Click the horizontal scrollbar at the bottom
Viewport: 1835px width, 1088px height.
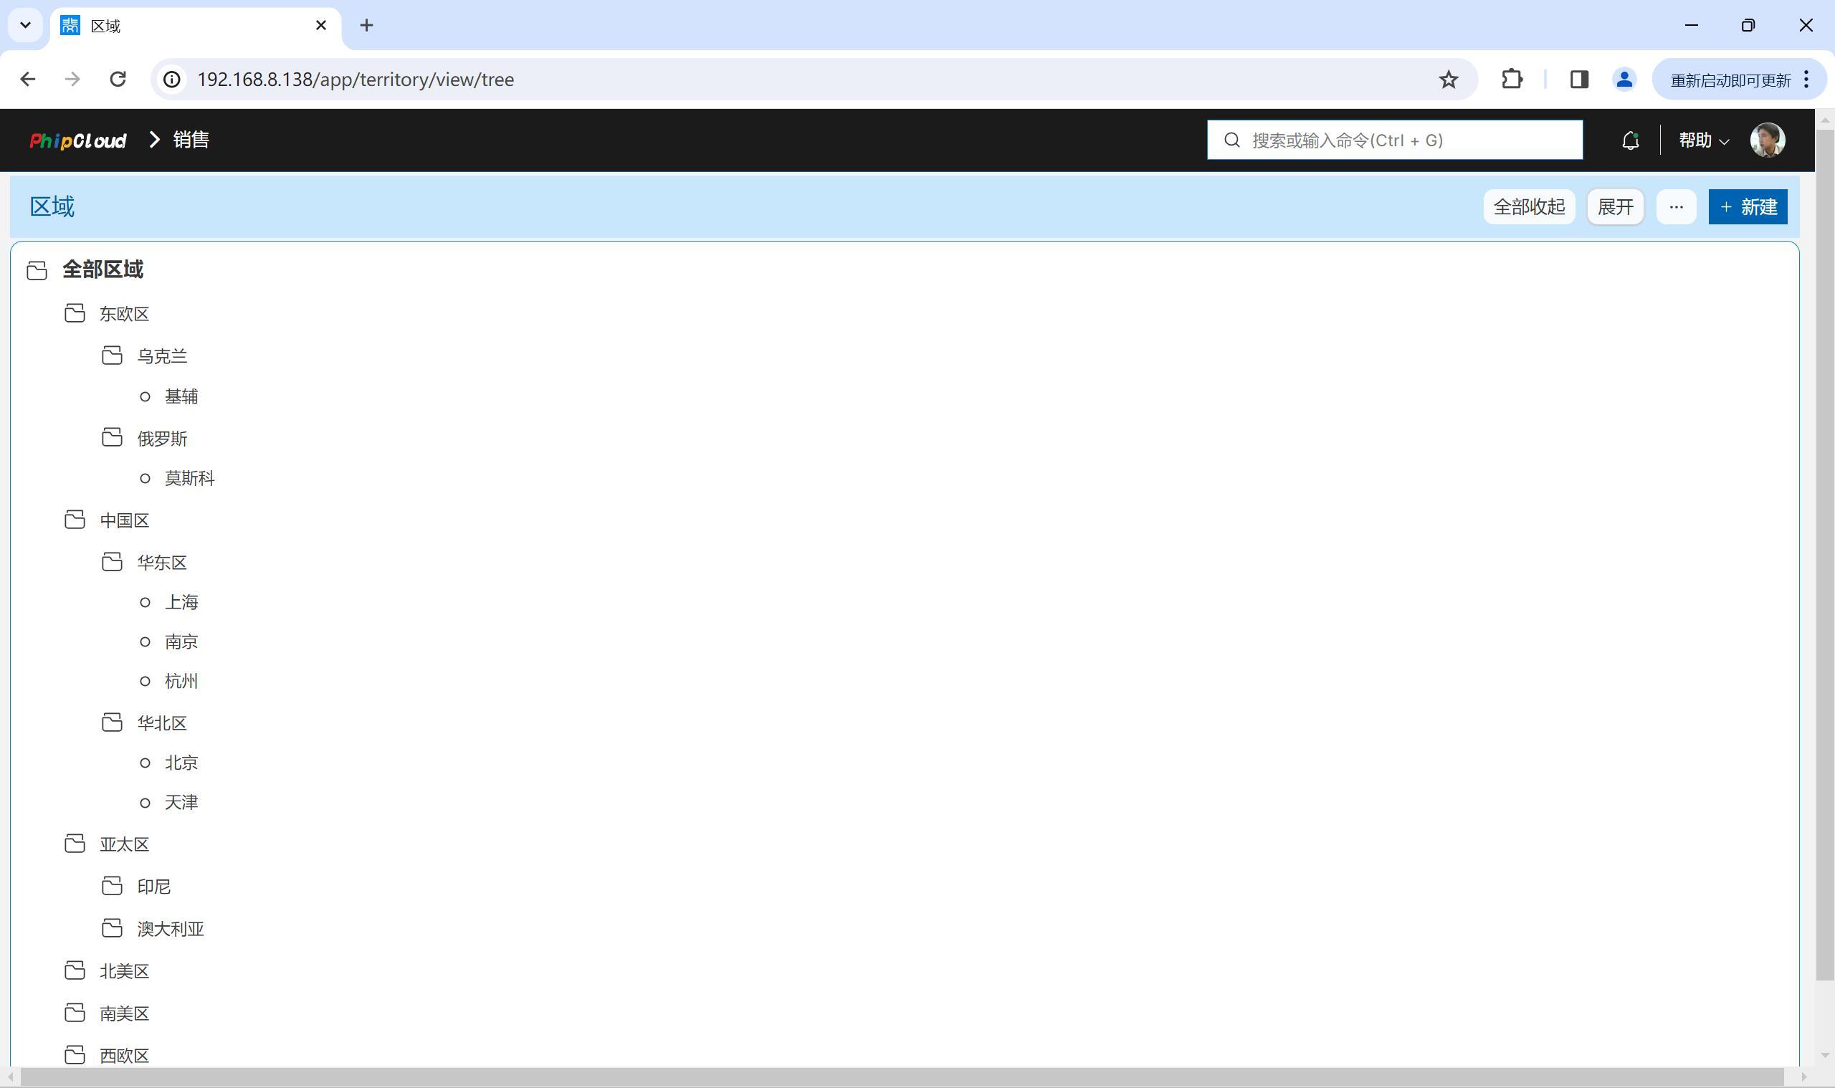[901, 1077]
